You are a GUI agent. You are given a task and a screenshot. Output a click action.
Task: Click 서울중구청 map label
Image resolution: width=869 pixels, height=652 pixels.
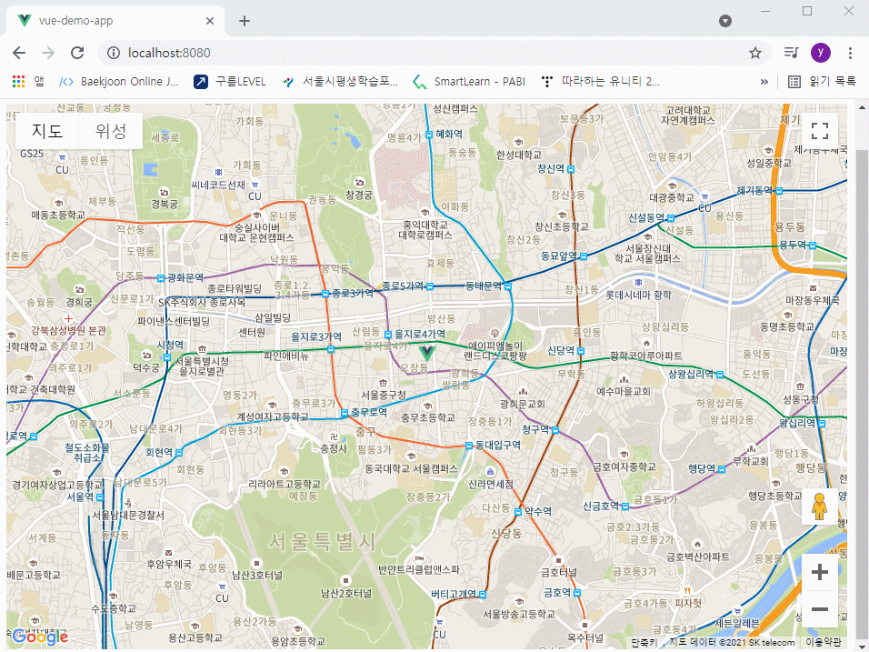coord(384,394)
